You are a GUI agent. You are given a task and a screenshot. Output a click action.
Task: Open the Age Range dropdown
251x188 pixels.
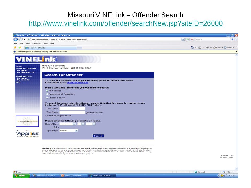[x=69, y=131]
